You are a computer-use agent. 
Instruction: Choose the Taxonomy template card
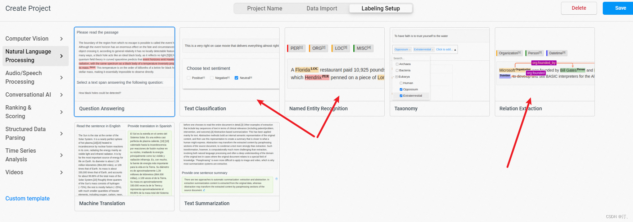440,72
